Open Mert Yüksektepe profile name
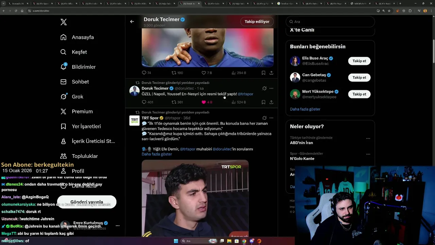The image size is (435, 245). point(318,92)
